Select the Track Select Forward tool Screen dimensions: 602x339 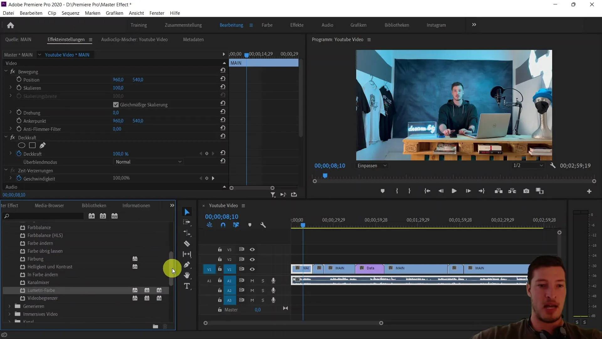click(187, 222)
